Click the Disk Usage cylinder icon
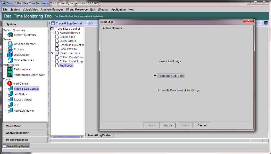The width and height of the screenshot is (271, 154). pyautogui.click(x=10, y=55)
